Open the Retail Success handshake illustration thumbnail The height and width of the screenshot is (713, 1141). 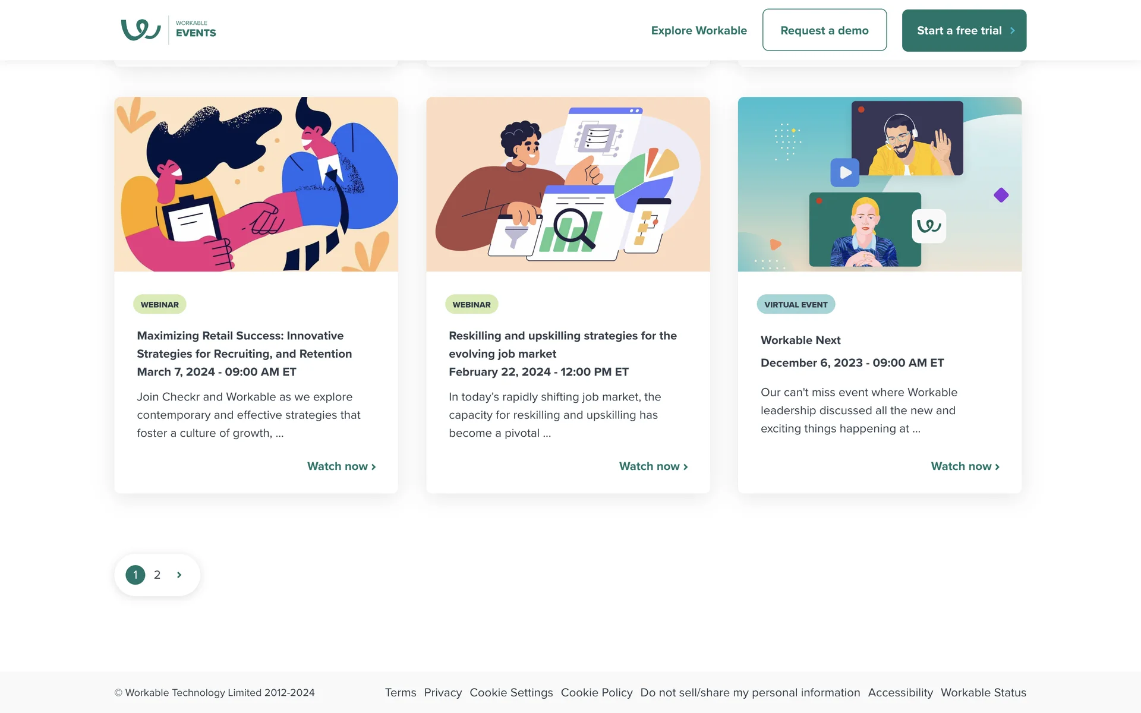[256, 184]
